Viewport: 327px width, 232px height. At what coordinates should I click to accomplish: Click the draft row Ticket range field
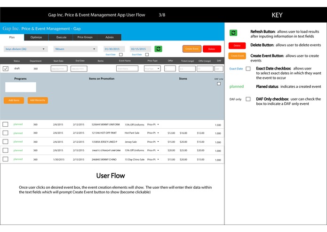coord(187,69)
